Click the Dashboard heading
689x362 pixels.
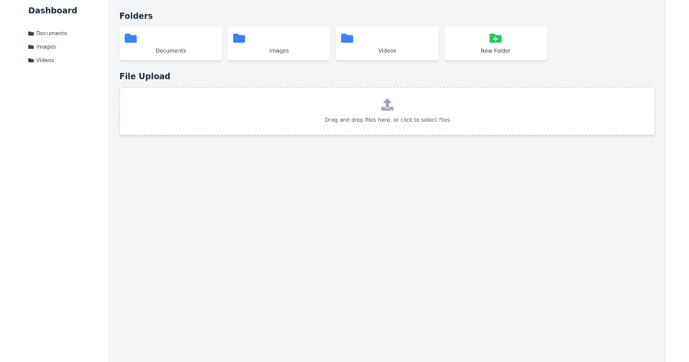tap(52, 10)
